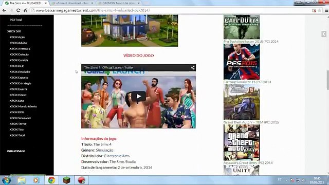The height and width of the screenshot is (185, 329).
Task: Bookmark page with the star icon
Action: 320,10
